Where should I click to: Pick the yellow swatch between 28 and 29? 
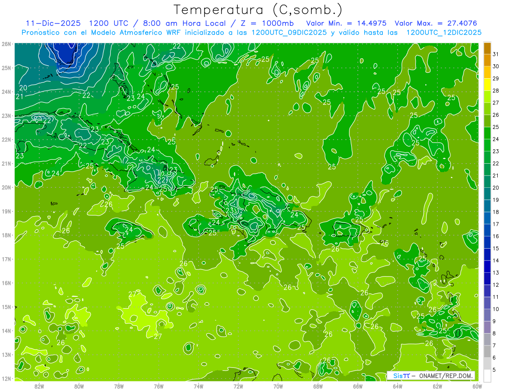click(487, 85)
